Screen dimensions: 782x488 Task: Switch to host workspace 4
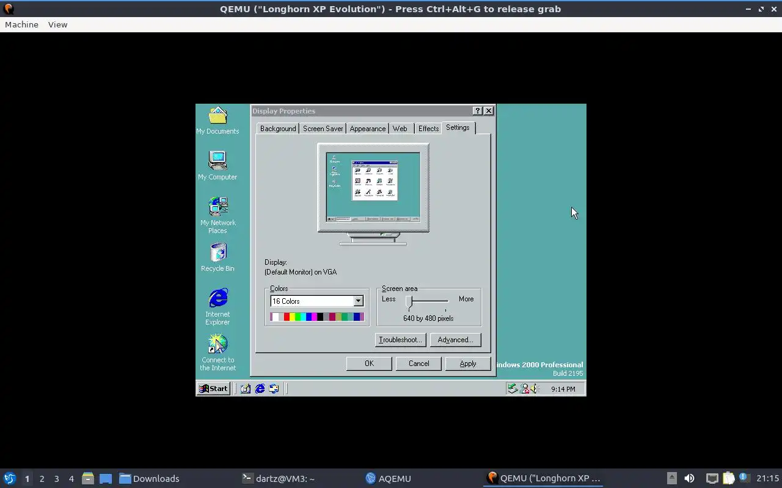point(71,479)
